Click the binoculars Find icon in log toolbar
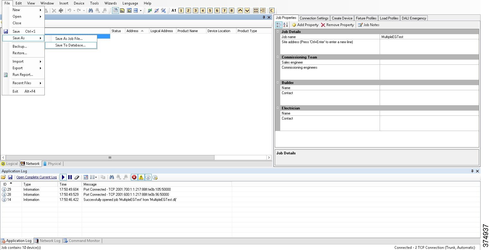The height and width of the screenshot is (250, 489). point(112,177)
